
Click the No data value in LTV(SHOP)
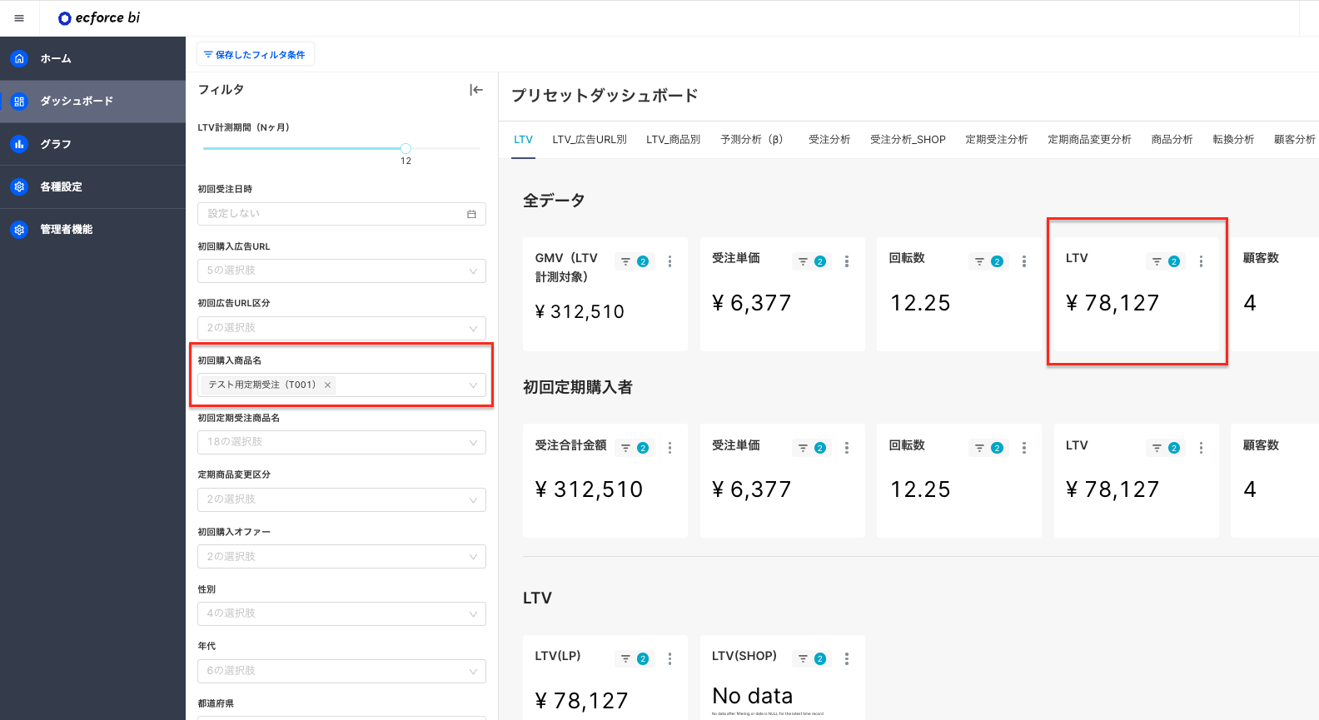click(x=753, y=696)
